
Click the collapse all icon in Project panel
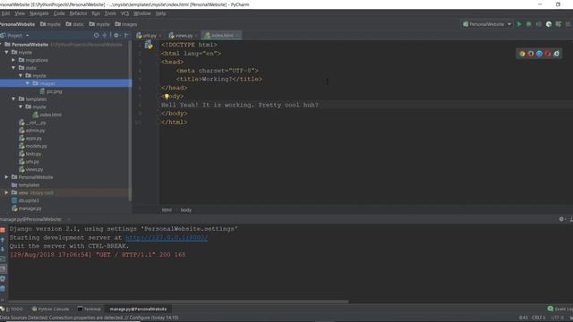point(105,36)
